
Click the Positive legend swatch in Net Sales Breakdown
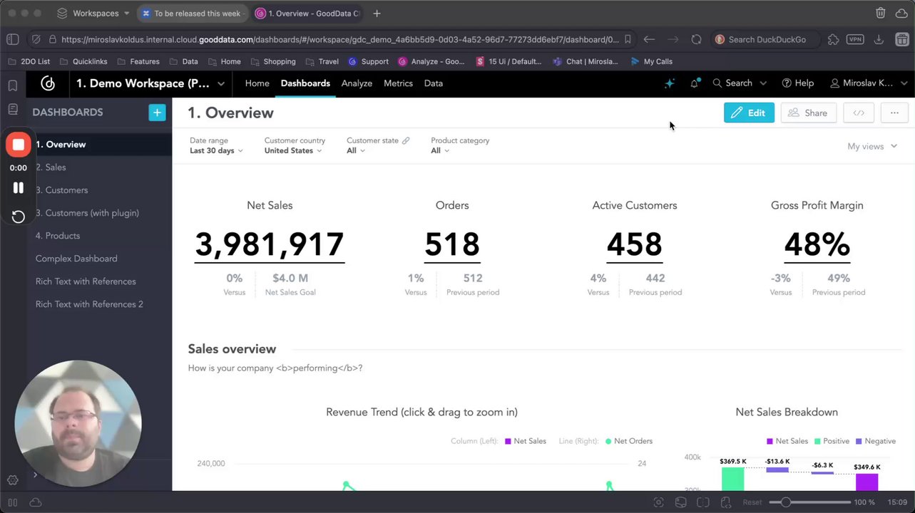(x=817, y=441)
